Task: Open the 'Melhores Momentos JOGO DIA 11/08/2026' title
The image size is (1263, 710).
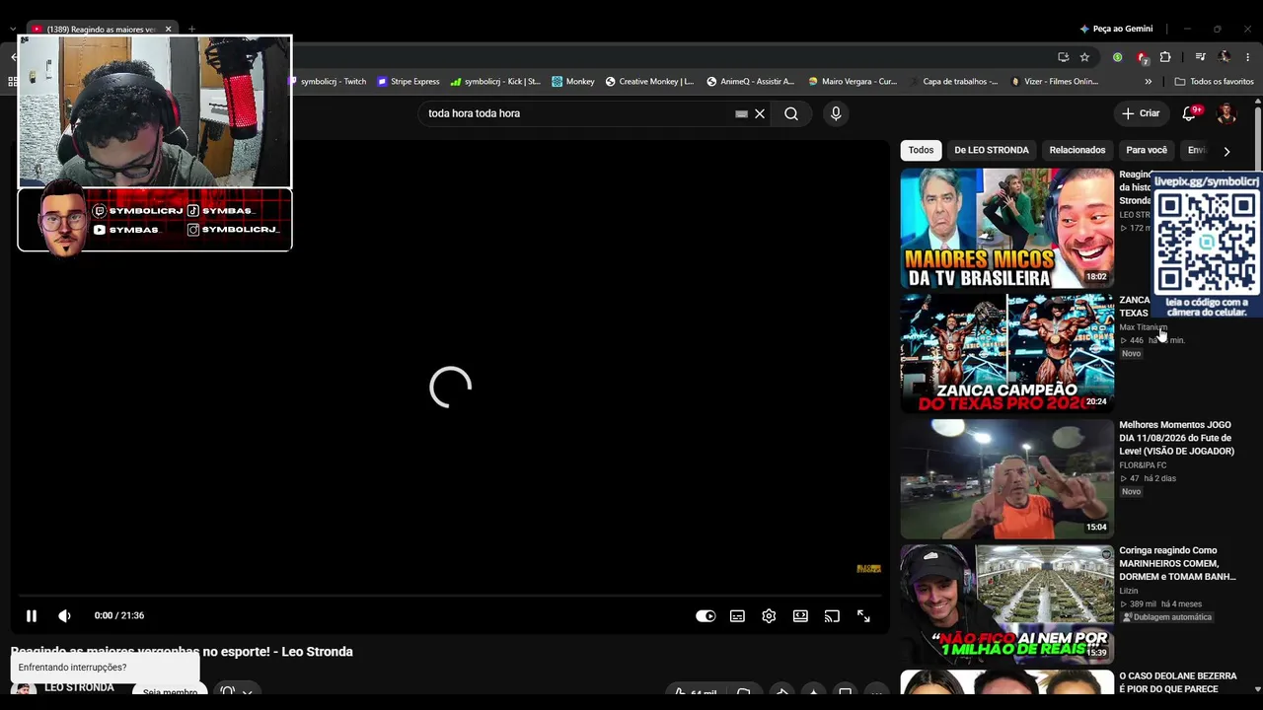Action: coord(1176,438)
